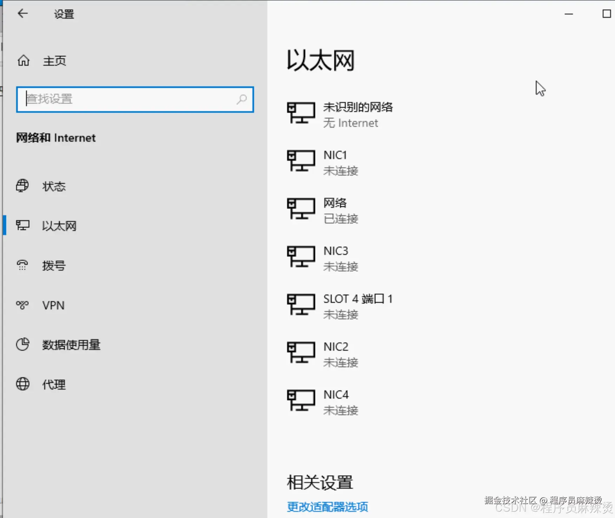
Task: Click the connected 网络 adapter icon
Action: 301,210
